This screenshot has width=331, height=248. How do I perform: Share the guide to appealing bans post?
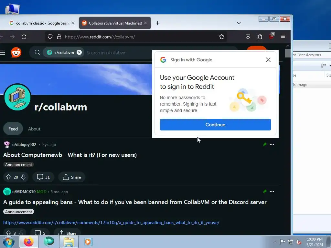[x=67, y=233]
